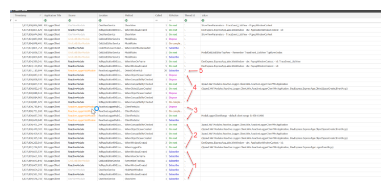
Task: Click the equals operator in RXAction filter cell
Action: [170, 20]
